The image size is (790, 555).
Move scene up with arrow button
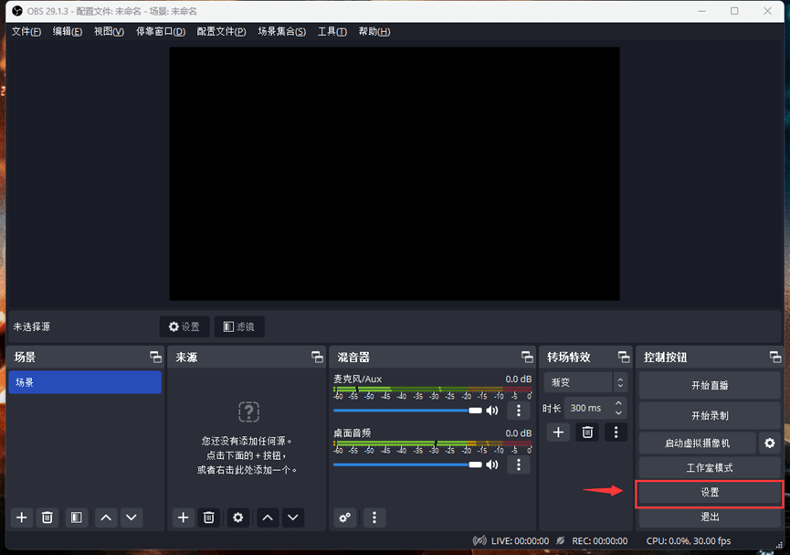[106, 518]
